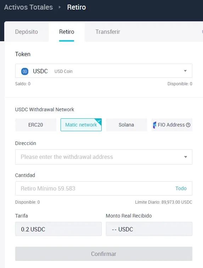This screenshot has height=268, width=203.
Task: Click the checkmark badge on Matic network
Action: pos(99,120)
